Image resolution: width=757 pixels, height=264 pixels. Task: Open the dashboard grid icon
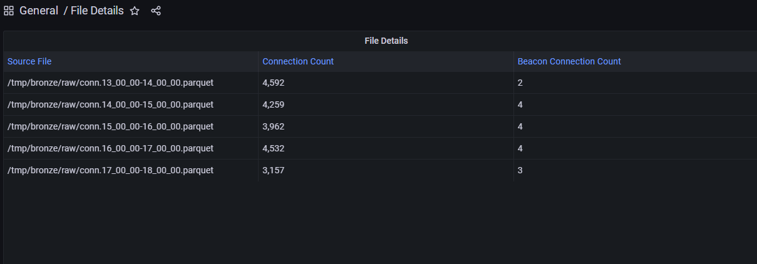pyautogui.click(x=9, y=11)
